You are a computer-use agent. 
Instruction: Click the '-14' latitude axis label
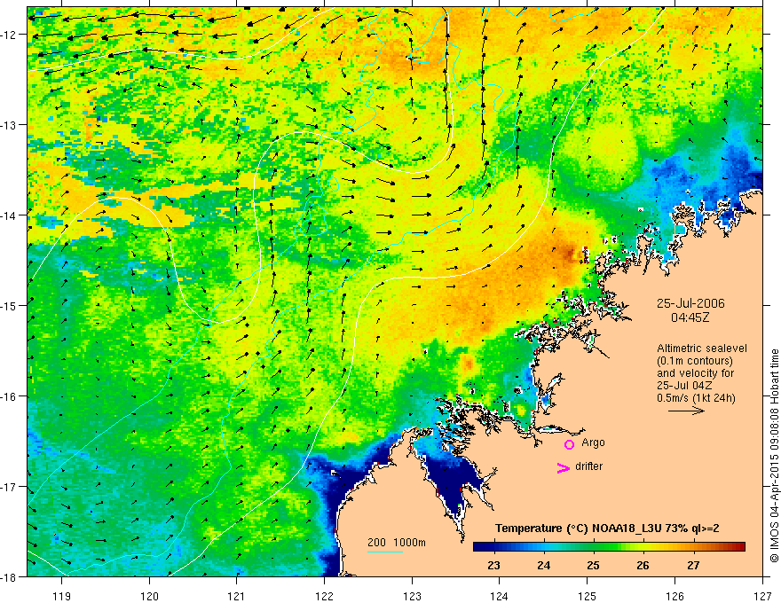pos(9,215)
